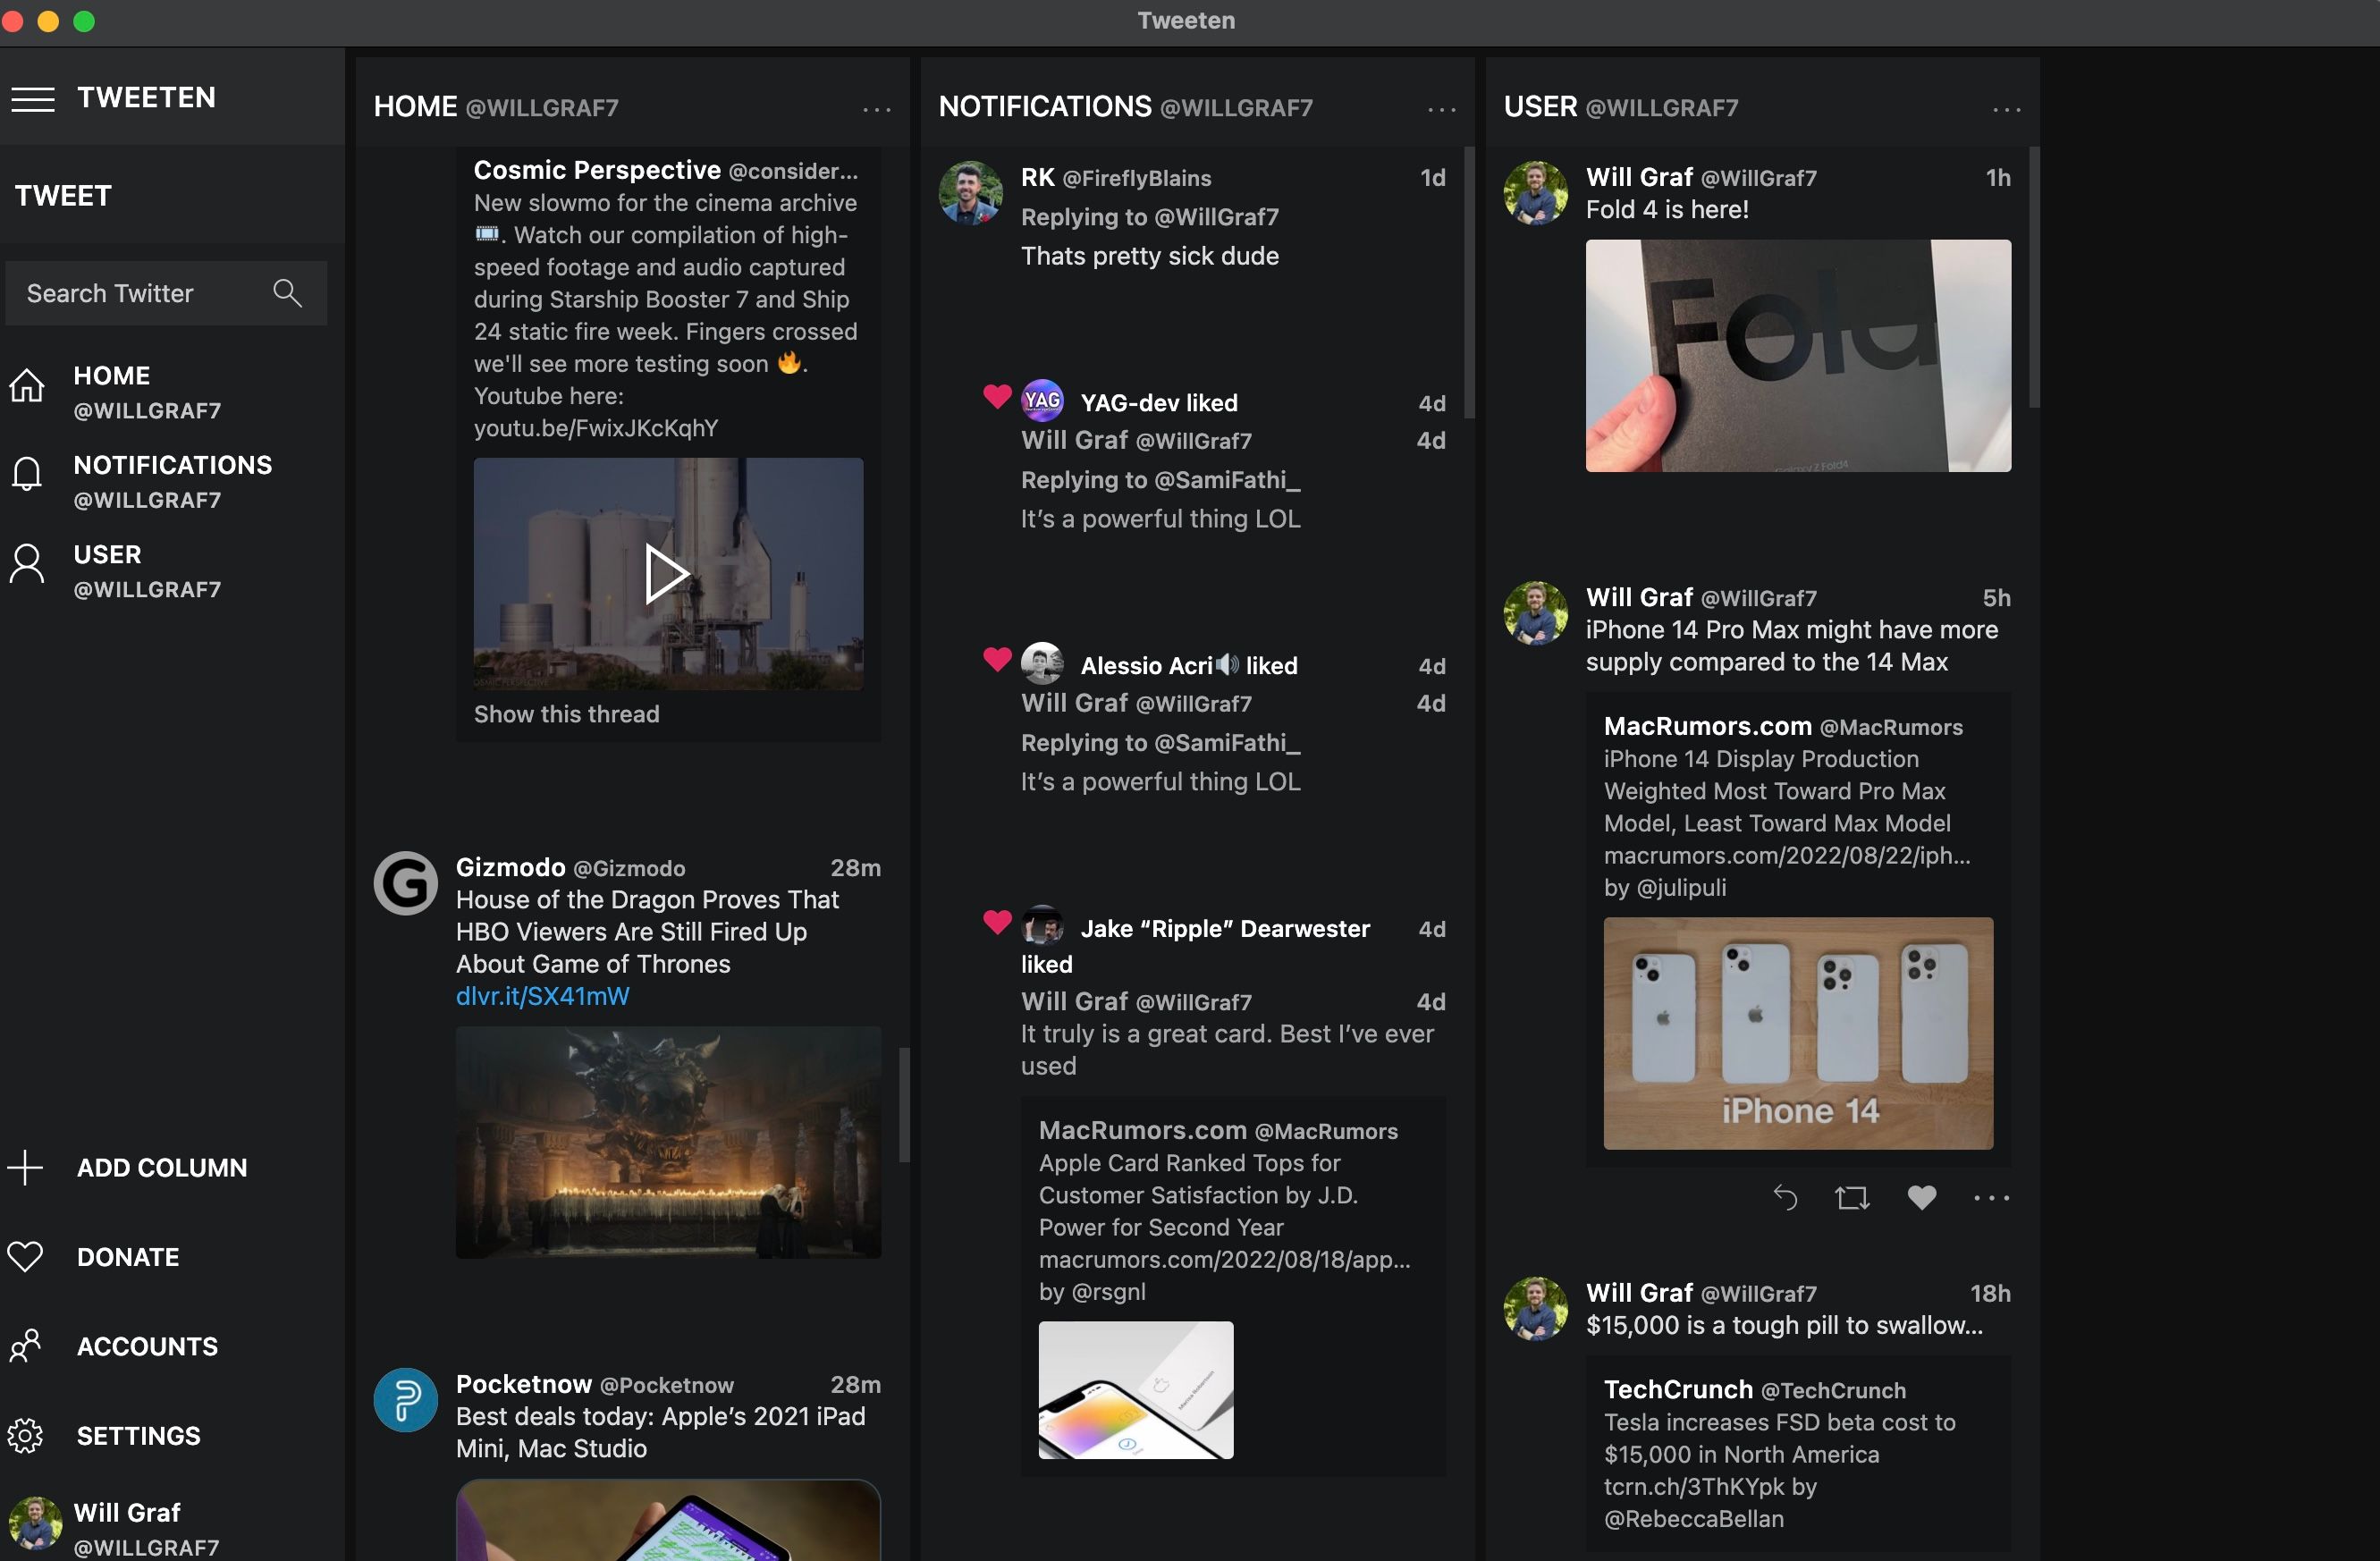Click the Accounts people icon
This screenshot has width=2380, height=1561.
point(25,1346)
